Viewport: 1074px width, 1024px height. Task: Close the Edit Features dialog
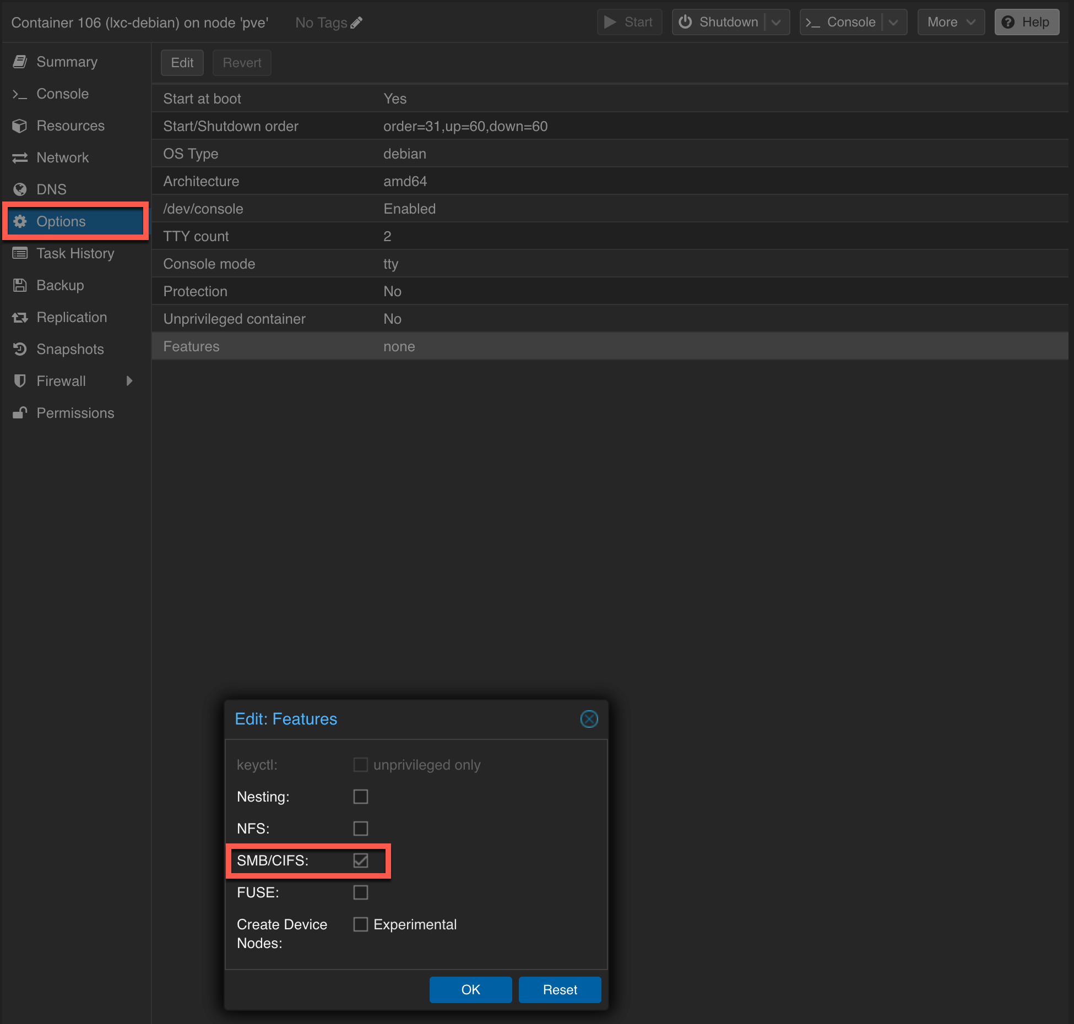(x=589, y=719)
